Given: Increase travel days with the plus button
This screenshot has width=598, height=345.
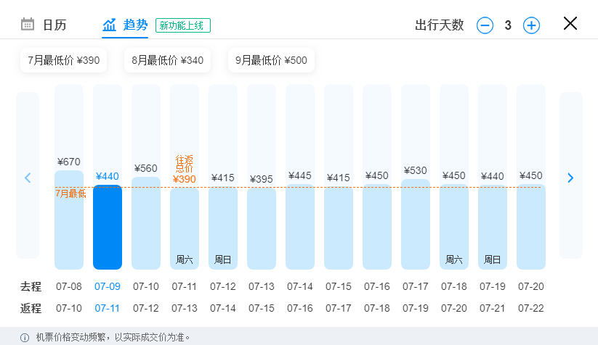Looking at the screenshot, I should 531,25.
